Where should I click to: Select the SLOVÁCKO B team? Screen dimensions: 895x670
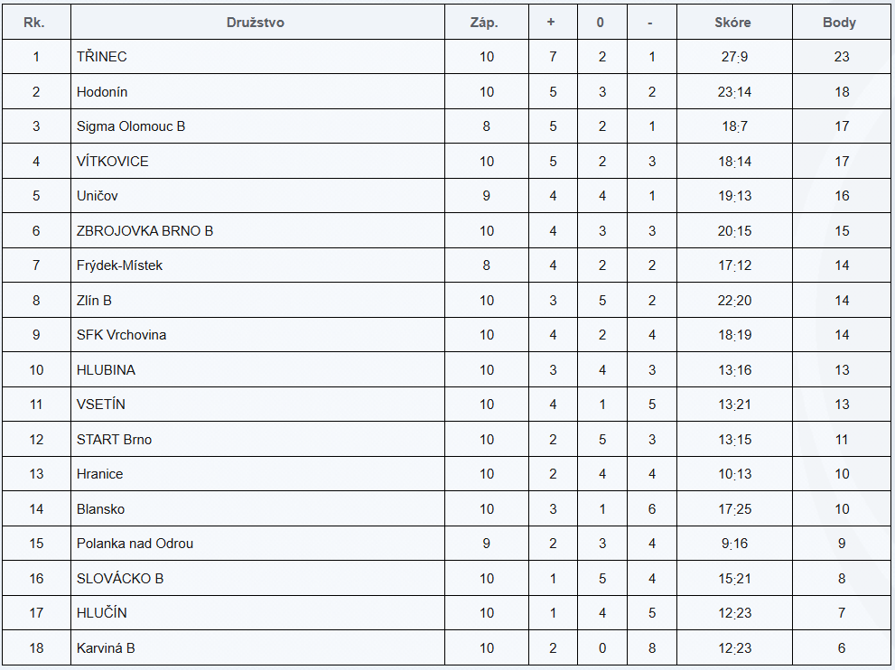(x=120, y=579)
